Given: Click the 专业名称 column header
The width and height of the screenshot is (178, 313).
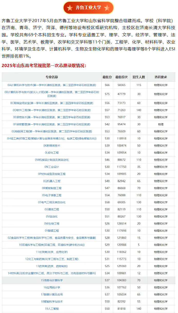Looking at the screenshot, I should 52,77.
